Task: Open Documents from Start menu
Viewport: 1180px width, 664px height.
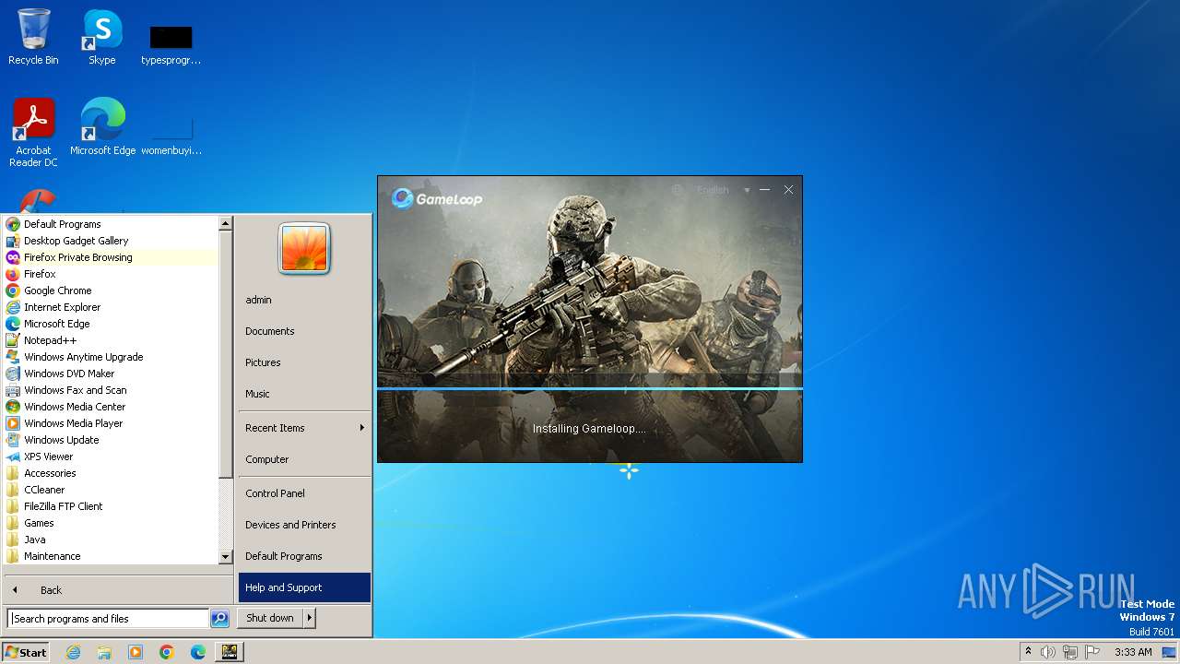Action: 304,331
